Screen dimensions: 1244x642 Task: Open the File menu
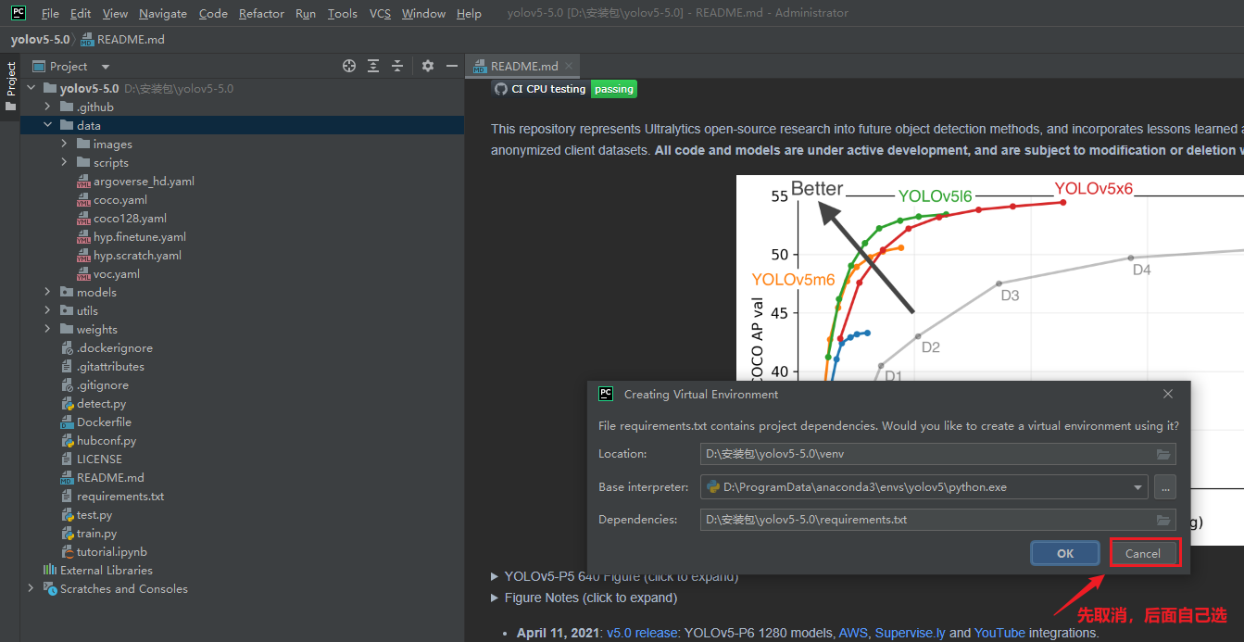pyautogui.click(x=50, y=13)
